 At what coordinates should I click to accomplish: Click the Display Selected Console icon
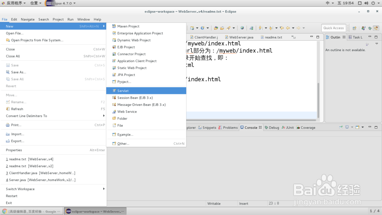(347, 127)
